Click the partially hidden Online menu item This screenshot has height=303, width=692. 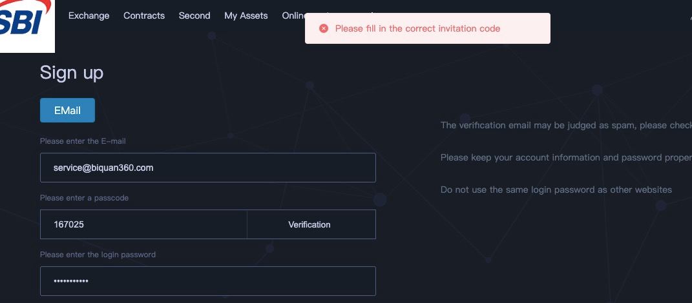tap(293, 16)
